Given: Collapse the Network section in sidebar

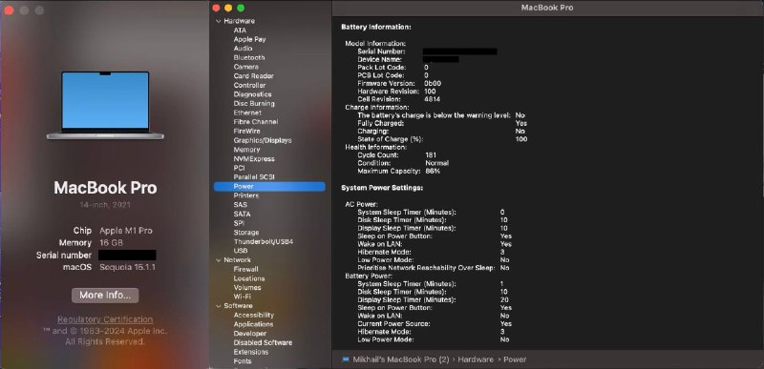Looking at the screenshot, I should [218, 260].
